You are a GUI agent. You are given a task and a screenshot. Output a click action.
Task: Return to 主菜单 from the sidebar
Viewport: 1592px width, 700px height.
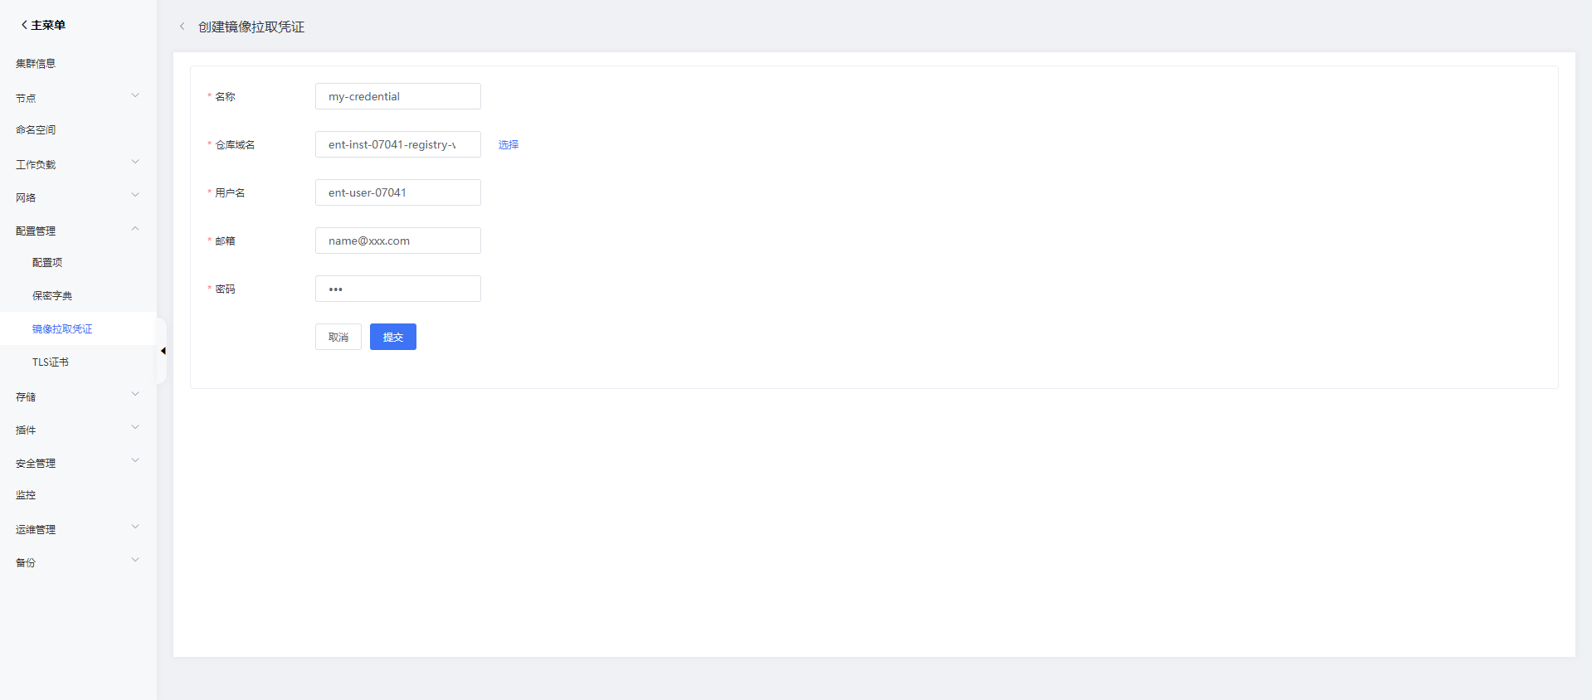[42, 26]
